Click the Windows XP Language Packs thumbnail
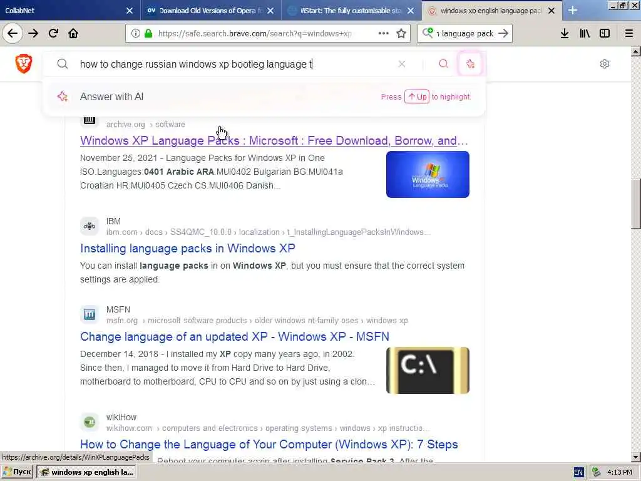641x481 pixels. pyautogui.click(x=428, y=174)
